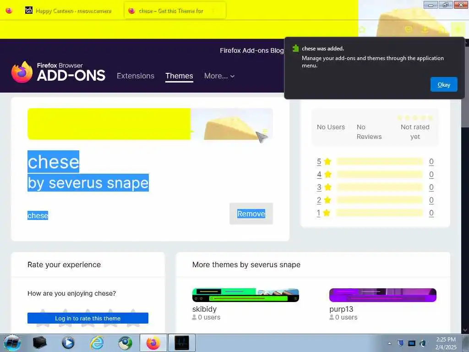Click the black box taskbar icon
Screen dimensions: 469x352
pos(40,343)
